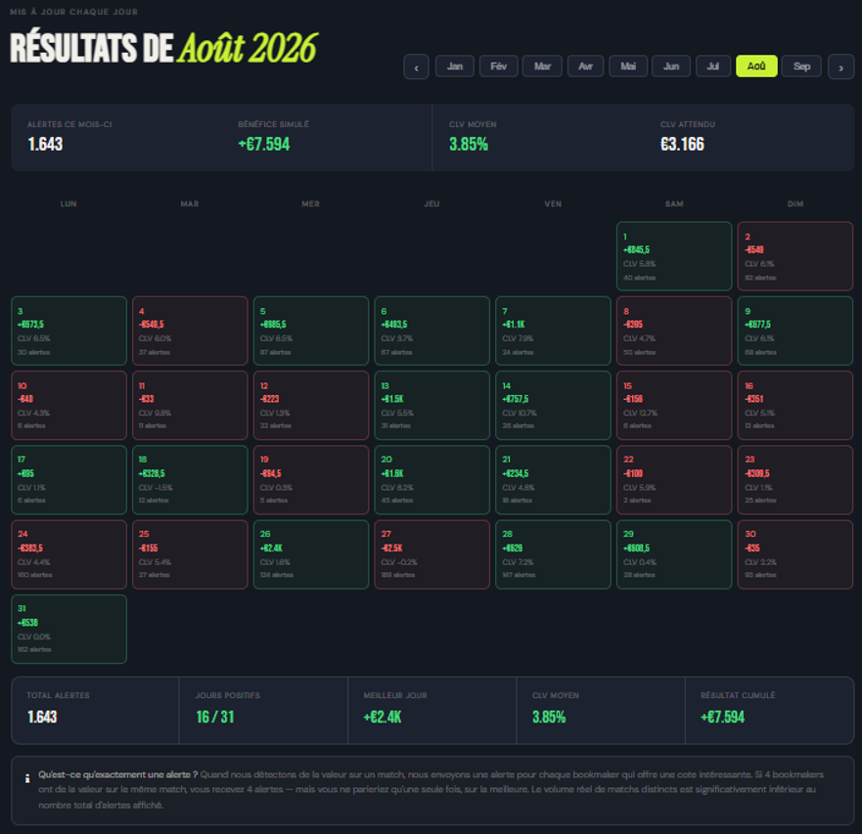Open day 19 calendar card
Screen dimensions: 862x834
pos(310,480)
